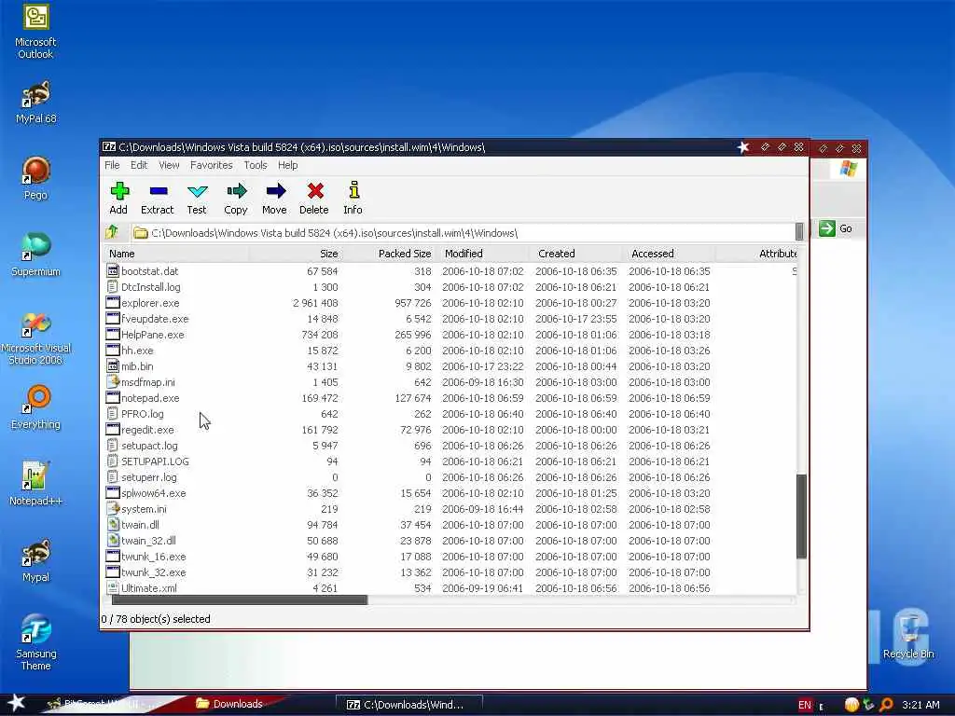Select the mib.bin row

pos(450,365)
